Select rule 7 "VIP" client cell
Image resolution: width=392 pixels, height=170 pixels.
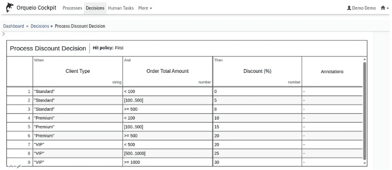(77, 145)
